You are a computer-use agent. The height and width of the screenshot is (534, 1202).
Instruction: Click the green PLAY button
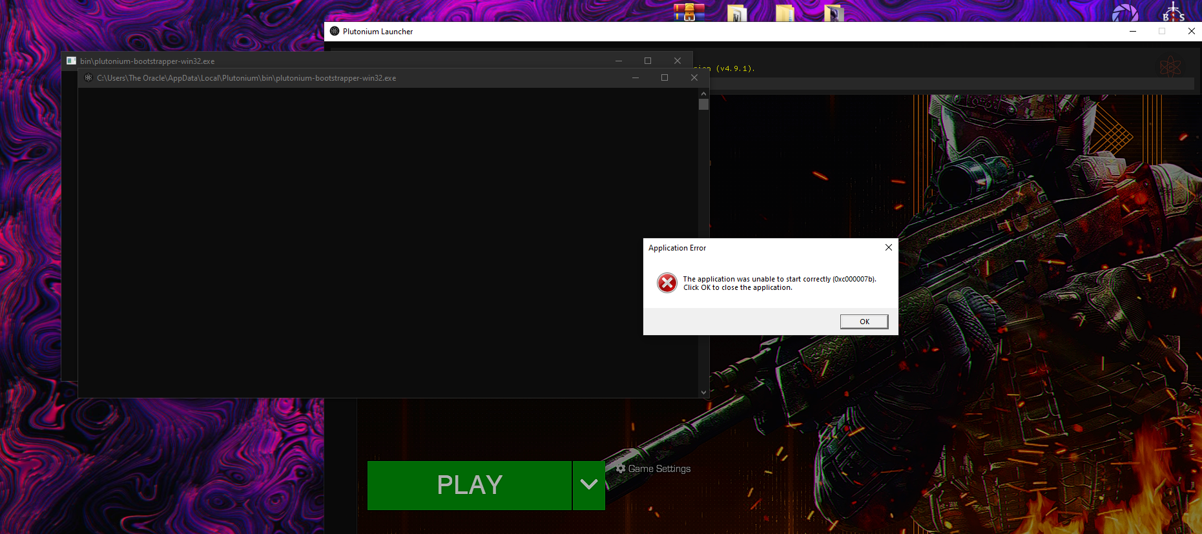470,485
